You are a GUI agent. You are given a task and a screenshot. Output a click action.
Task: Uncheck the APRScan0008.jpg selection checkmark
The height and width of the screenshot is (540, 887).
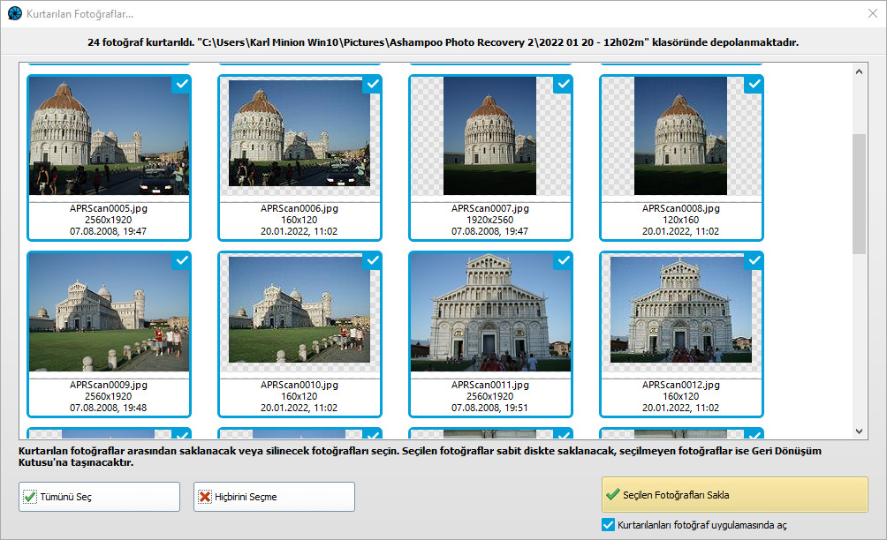point(754,84)
